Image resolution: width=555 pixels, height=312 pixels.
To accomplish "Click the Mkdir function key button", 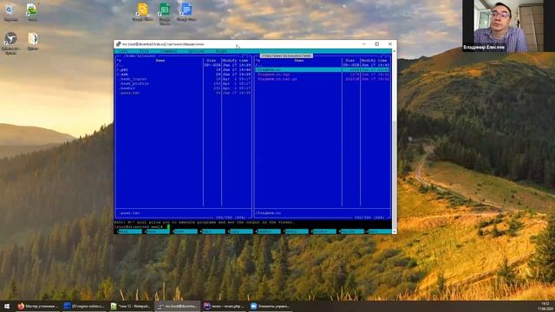I will coord(297,231).
